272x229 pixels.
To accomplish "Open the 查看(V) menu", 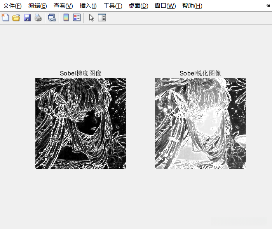I will tap(63, 6).
